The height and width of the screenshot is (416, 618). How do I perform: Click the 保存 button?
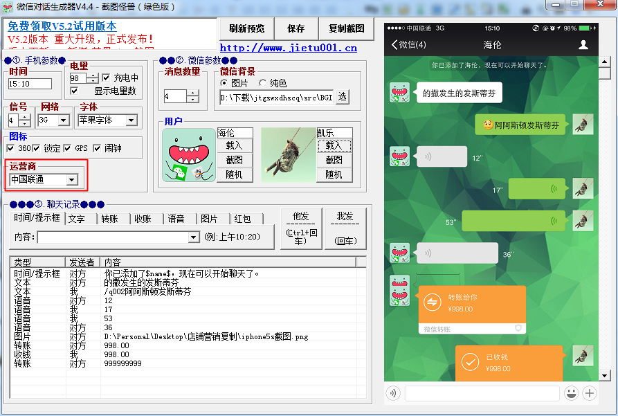tap(296, 28)
